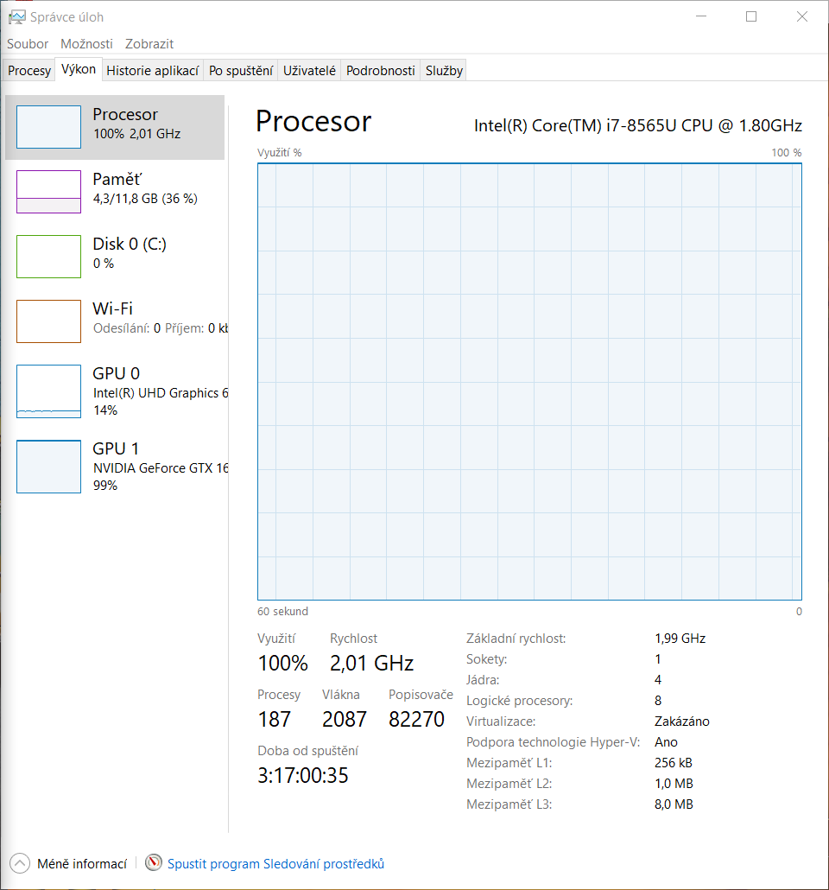Open the Wi-Fi performance entry
Image resolution: width=829 pixels, height=890 pixels.
click(130, 318)
